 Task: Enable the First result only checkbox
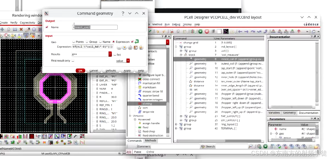(73, 60)
